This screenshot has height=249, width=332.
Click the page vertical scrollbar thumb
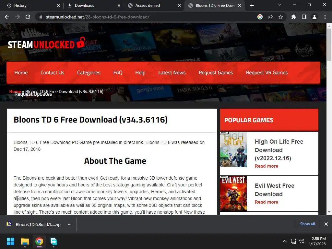[x=329, y=44]
